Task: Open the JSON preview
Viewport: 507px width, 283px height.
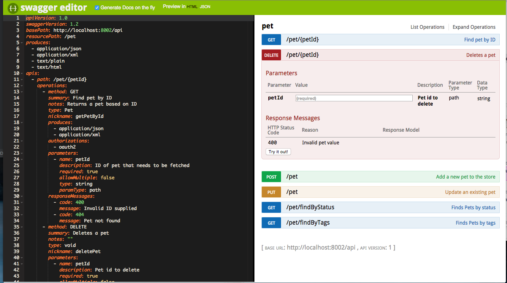Action: click(x=205, y=7)
